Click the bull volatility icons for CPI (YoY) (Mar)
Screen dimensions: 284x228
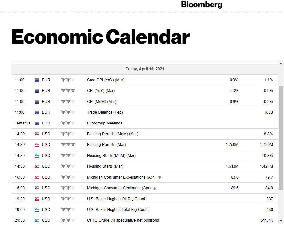tap(68, 91)
